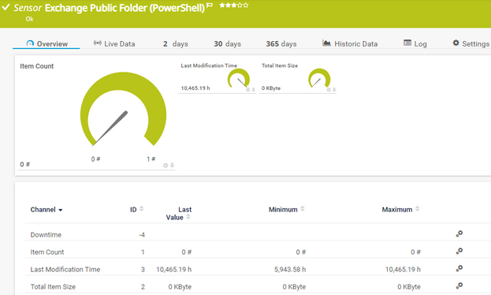Screen dimensions: 491x295
Task: Select the Item Count channel in table
Action: pyautogui.click(x=47, y=252)
